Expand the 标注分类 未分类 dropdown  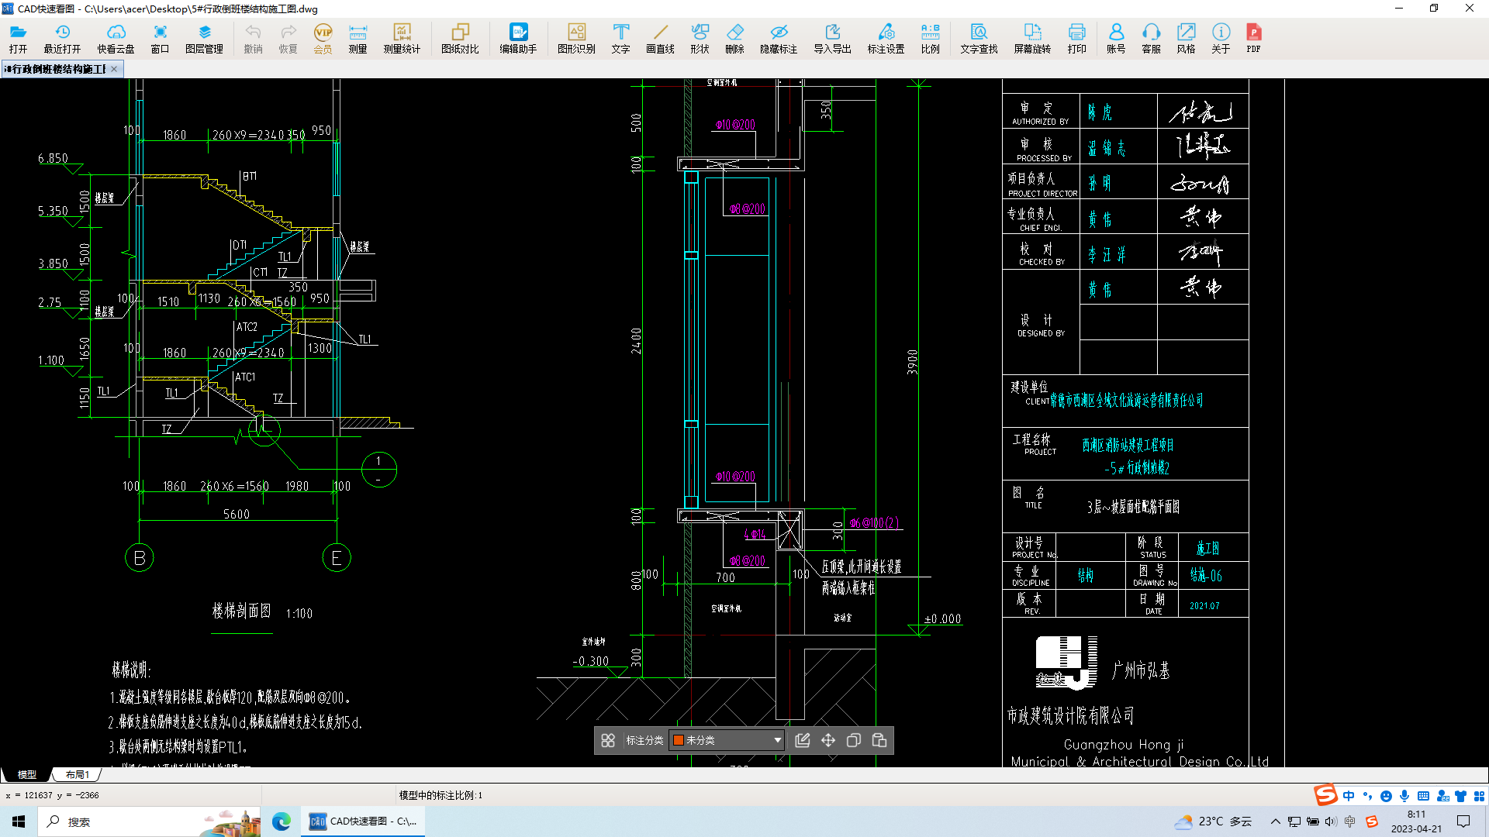[x=727, y=740]
